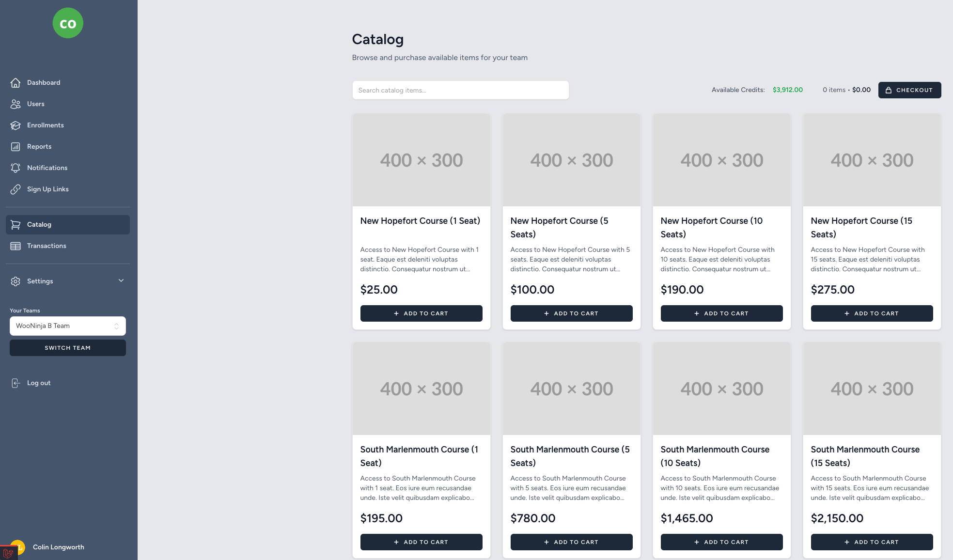Open Users via the people icon
The height and width of the screenshot is (560, 953).
pyautogui.click(x=16, y=104)
